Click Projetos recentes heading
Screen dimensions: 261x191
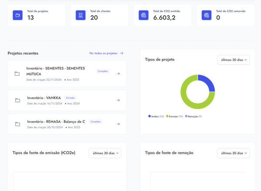(23, 53)
